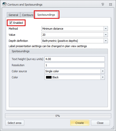Click the Spotsoundings group header
116x131 pixels.
pyautogui.click(x=58, y=51)
